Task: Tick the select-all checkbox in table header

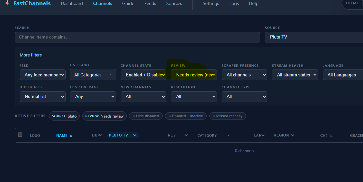Action: (x=20, y=135)
